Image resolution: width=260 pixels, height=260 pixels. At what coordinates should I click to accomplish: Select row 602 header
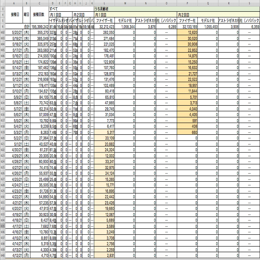[x=3, y=33]
